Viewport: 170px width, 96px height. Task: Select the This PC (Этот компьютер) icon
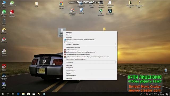coord(4,4)
